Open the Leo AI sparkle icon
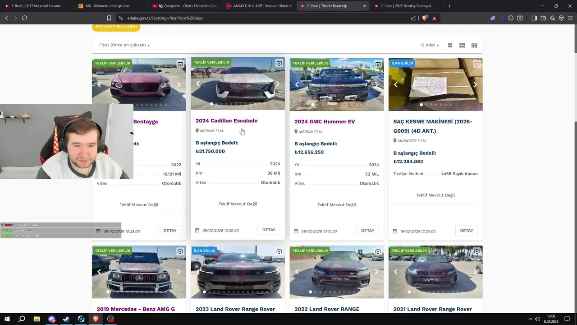Viewport: 577px width, 325px height. click(552, 18)
